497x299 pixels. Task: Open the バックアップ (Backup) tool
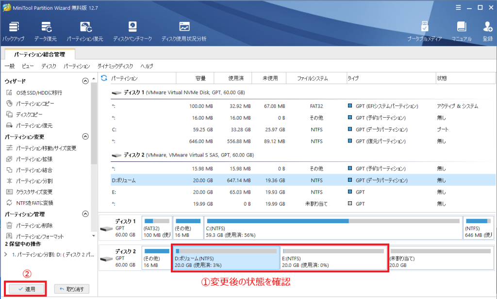tap(13, 32)
